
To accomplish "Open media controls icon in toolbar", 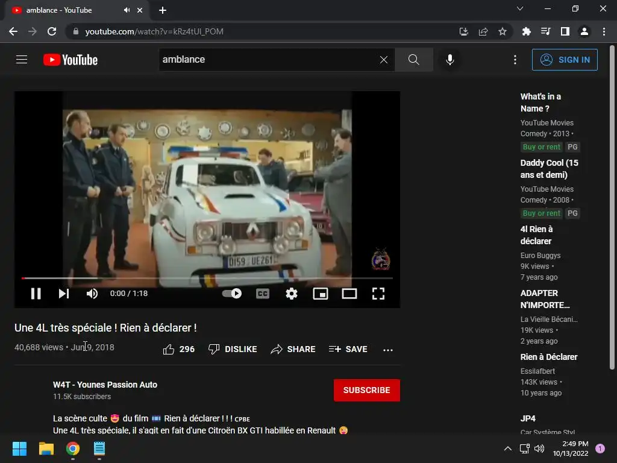I will point(545,31).
